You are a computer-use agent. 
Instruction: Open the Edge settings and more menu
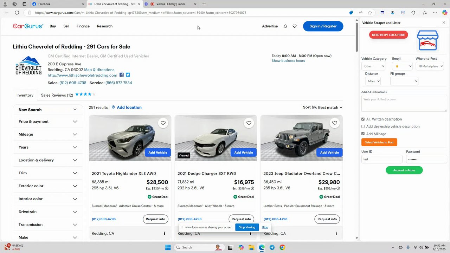pyautogui.click(x=435, y=13)
